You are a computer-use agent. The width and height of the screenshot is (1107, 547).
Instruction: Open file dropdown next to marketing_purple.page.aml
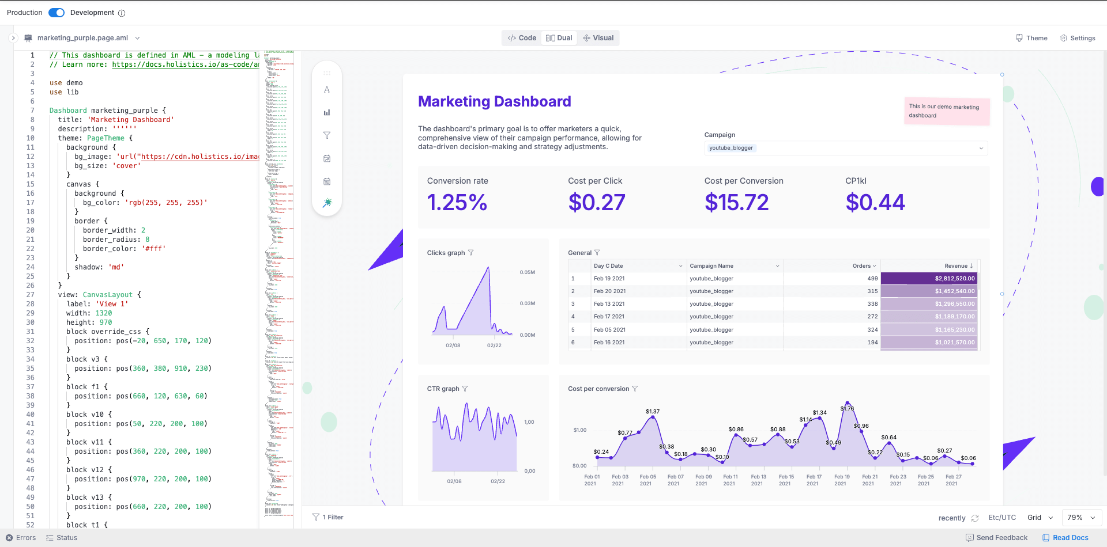point(137,38)
